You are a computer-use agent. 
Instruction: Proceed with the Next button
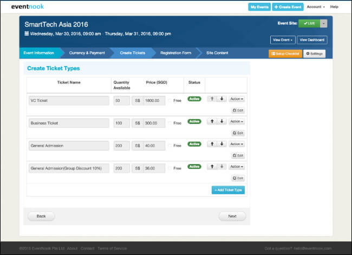[x=232, y=216]
